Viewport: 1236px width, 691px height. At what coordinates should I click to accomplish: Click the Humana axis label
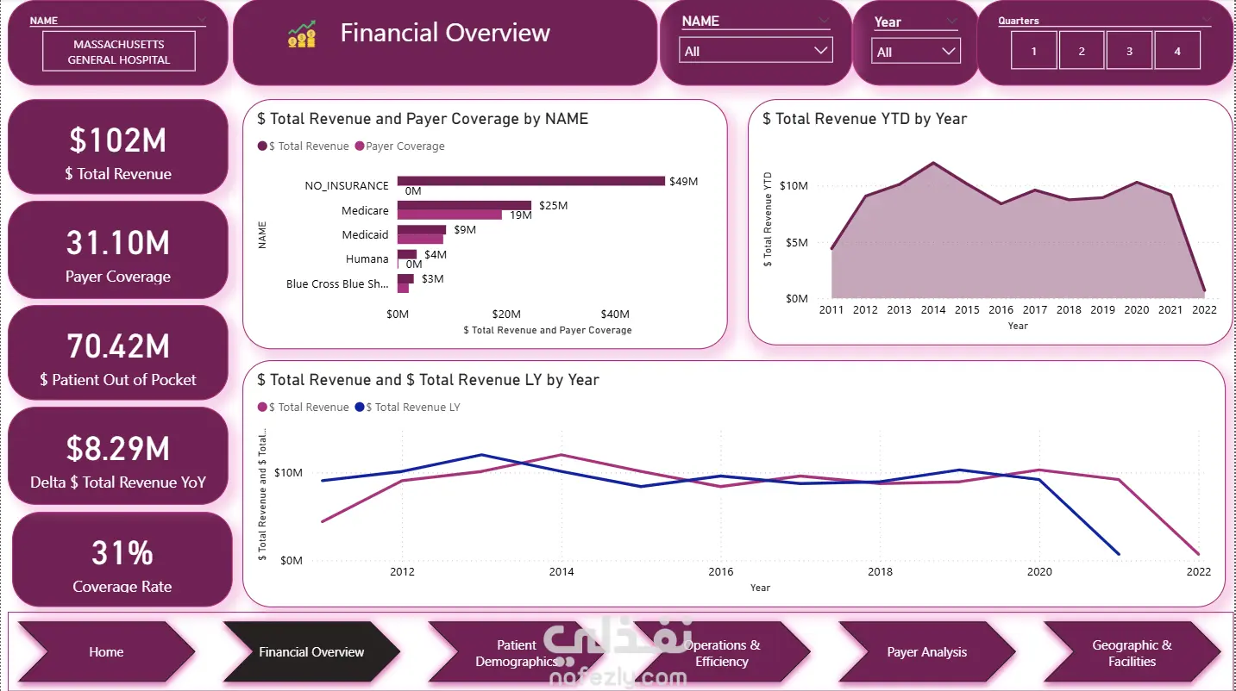tap(367, 259)
